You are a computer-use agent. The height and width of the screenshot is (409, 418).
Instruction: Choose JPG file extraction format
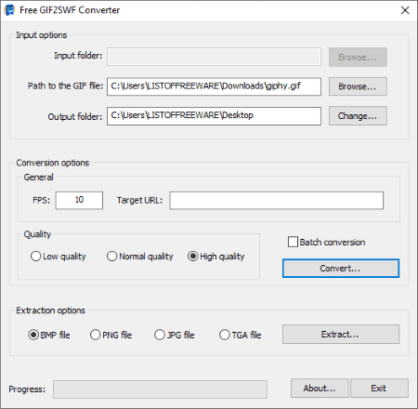coord(175,335)
